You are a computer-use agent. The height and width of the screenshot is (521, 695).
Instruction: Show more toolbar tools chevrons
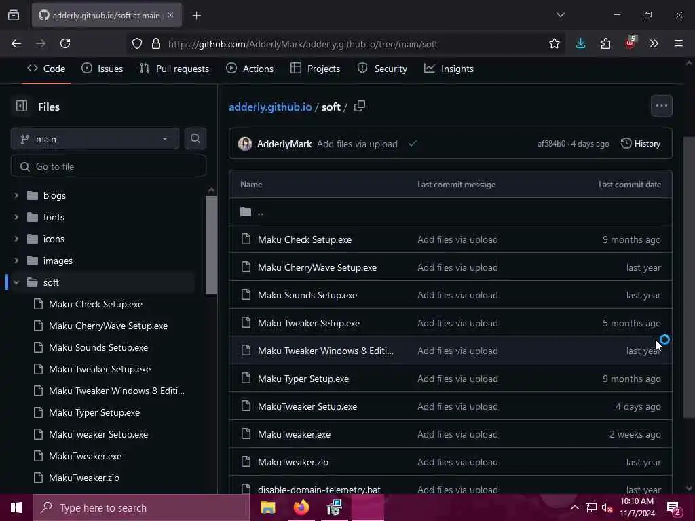654,43
